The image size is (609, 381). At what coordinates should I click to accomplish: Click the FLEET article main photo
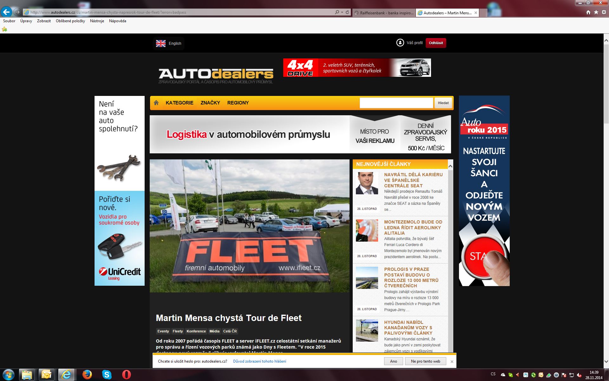(250, 226)
